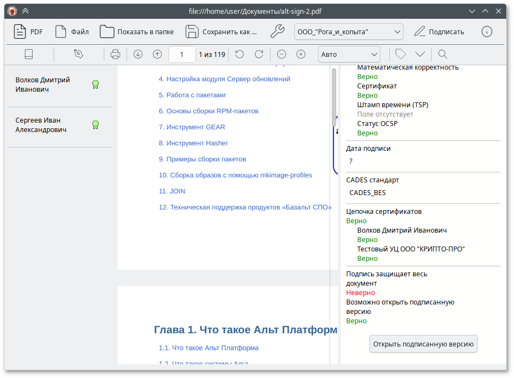Open search with magnifier icon
514x378 pixels.
442,54
